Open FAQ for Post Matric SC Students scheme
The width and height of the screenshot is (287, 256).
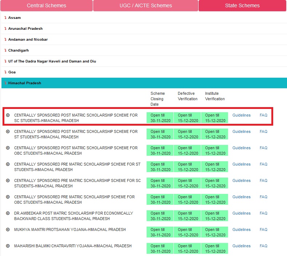(x=263, y=115)
